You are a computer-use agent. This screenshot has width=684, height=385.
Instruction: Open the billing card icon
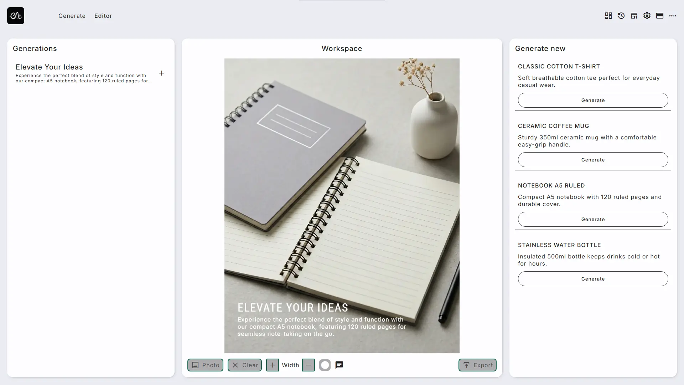click(x=660, y=16)
